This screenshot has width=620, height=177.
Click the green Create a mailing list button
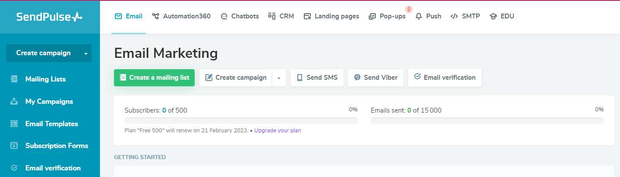tap(154, 78)
